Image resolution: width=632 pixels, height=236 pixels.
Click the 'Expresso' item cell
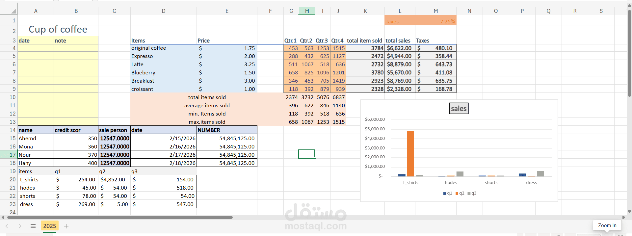point(164,56)
